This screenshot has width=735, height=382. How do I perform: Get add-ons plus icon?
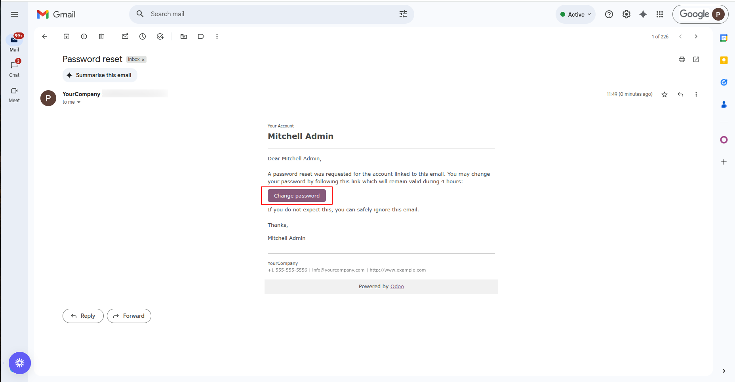pos(724,162)
